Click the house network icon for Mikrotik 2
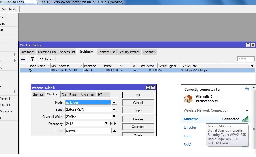The width and height of the screenshot is (256, 157). point(188,99)
